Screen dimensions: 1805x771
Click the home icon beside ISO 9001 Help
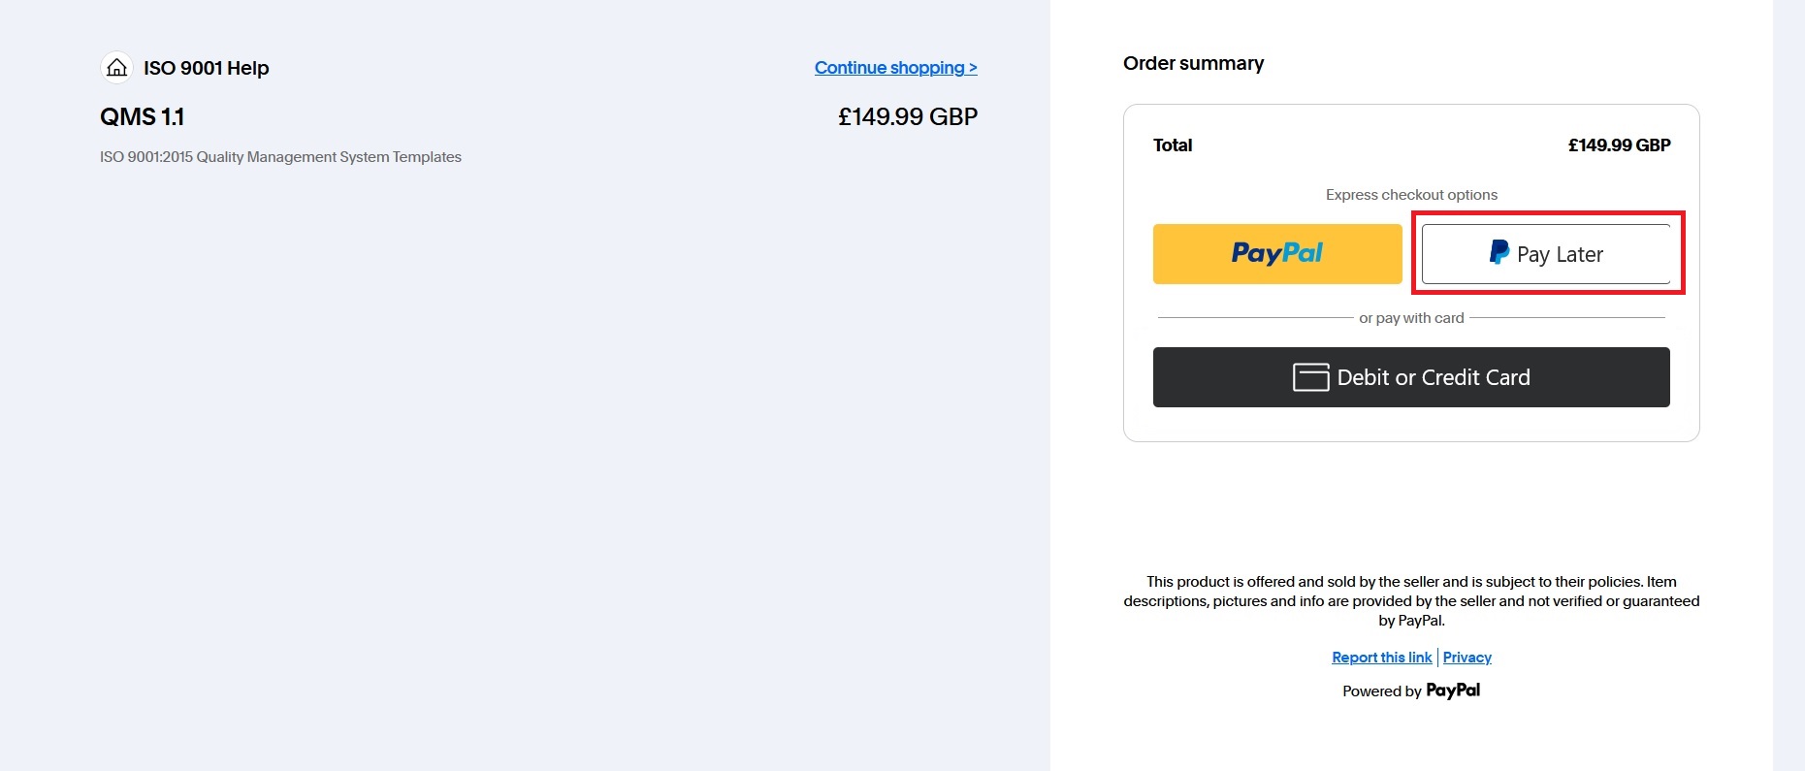coord(117,68)
